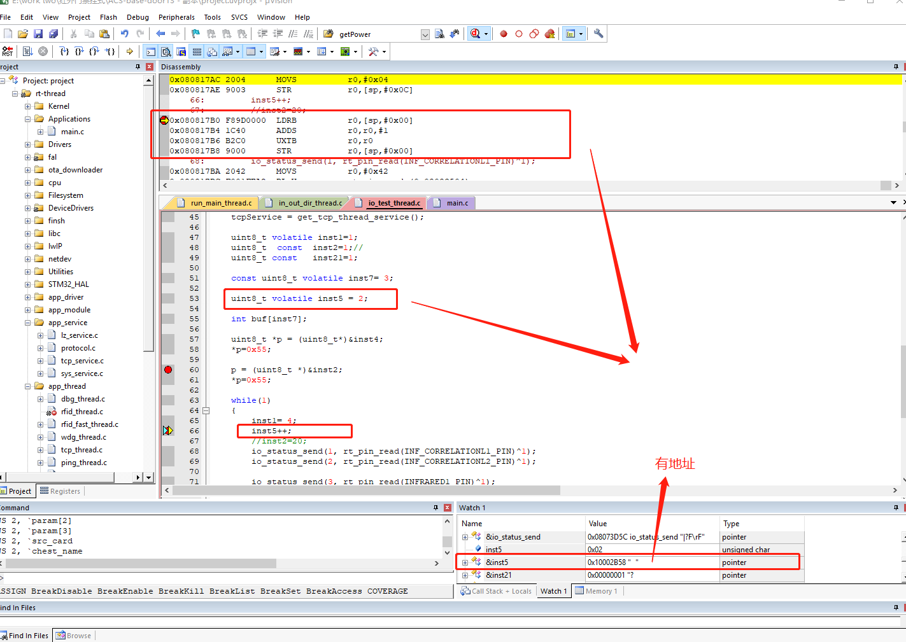Viewport: 906px width, 642px height.
Task: Close the Project panel
Action: [150, 67]
